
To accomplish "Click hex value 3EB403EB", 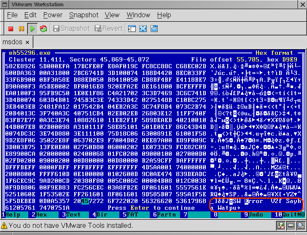I will [x=20, y=107].
